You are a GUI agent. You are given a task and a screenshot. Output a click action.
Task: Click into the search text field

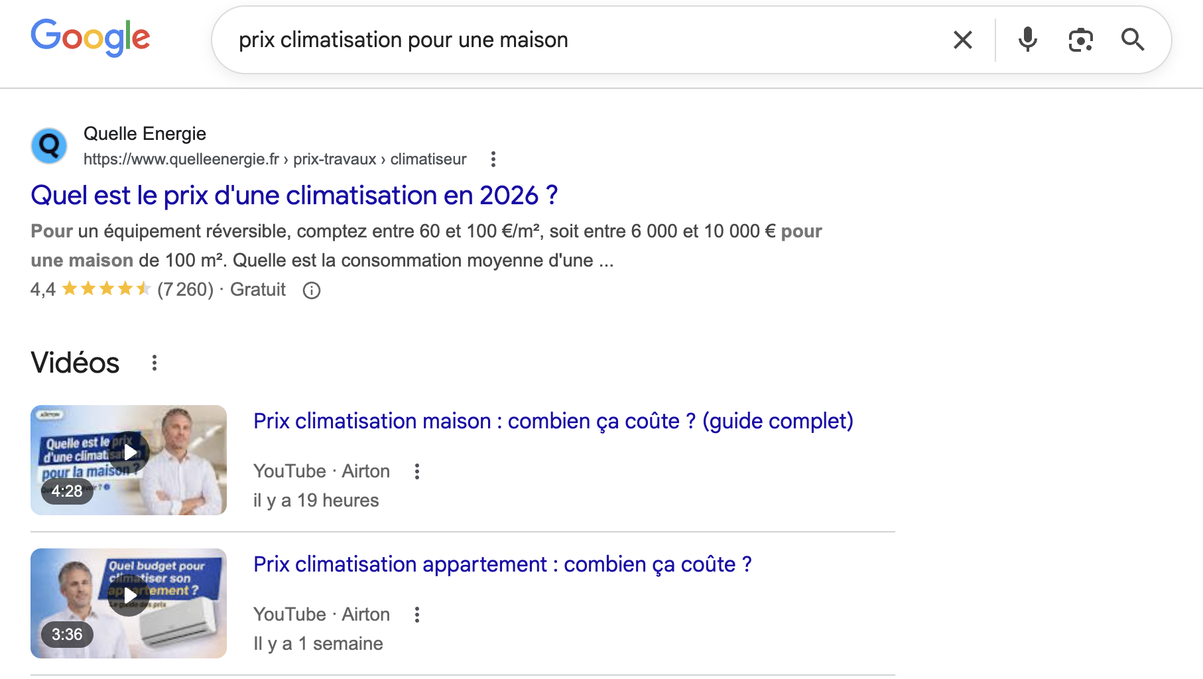tap(584, 40)
